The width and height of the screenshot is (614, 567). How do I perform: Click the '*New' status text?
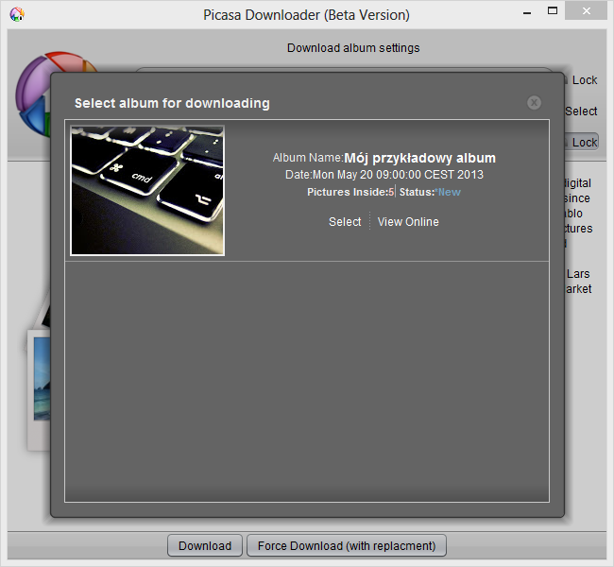pos(448,192)
